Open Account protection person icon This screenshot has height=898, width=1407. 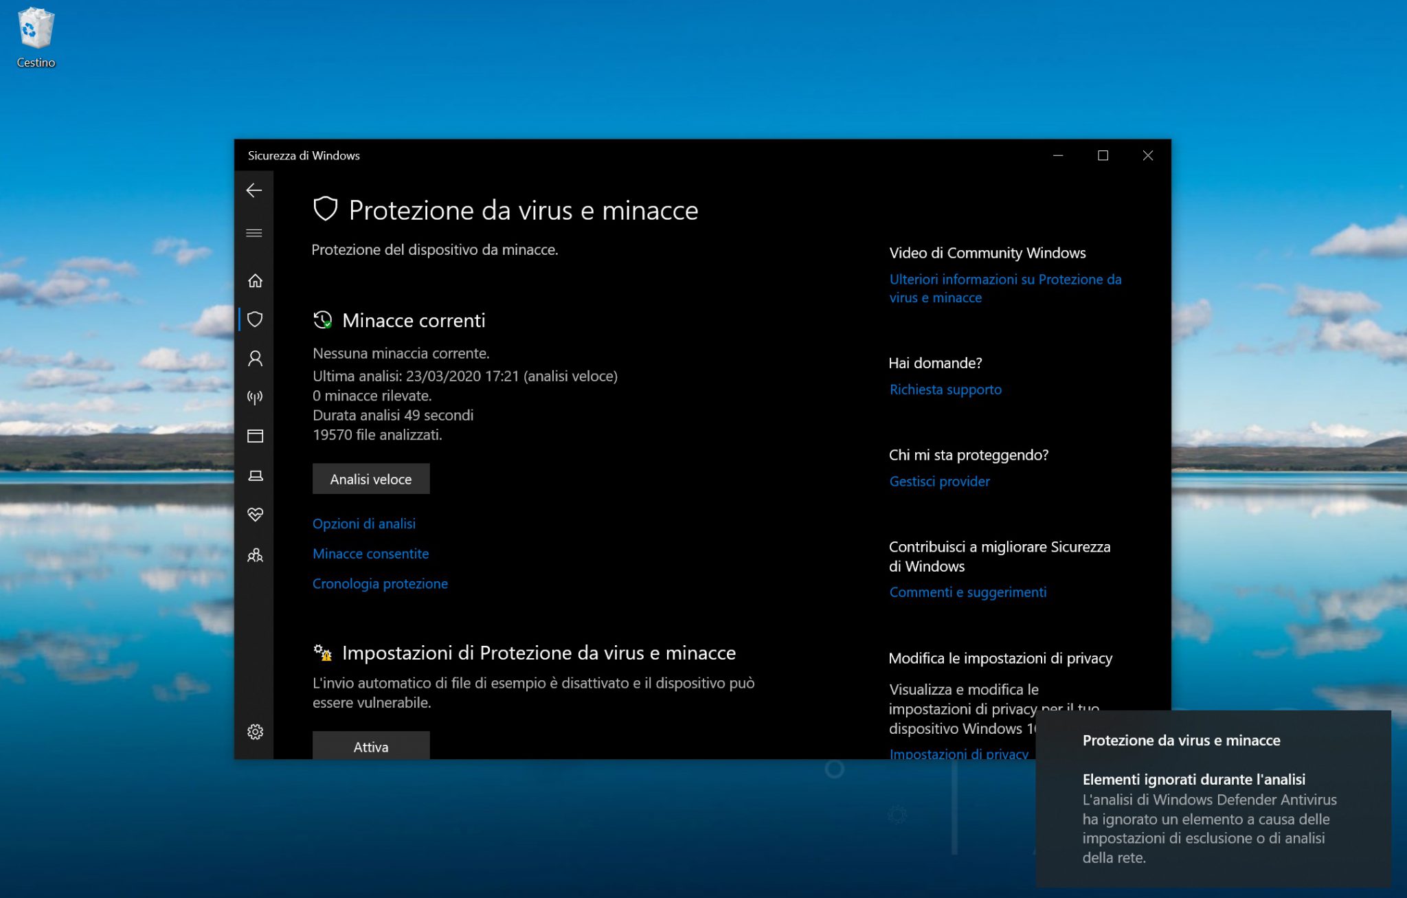pos(255,358)
